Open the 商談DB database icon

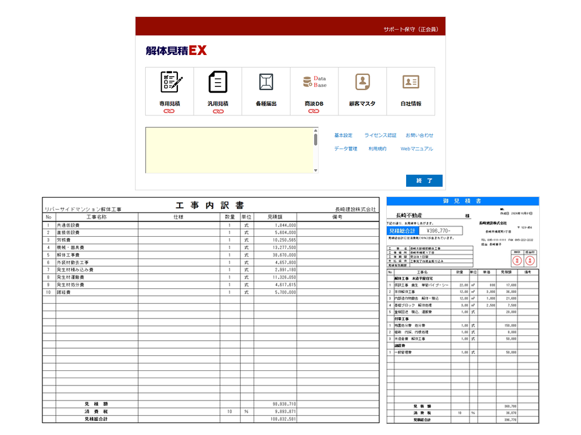pos(314,82)
